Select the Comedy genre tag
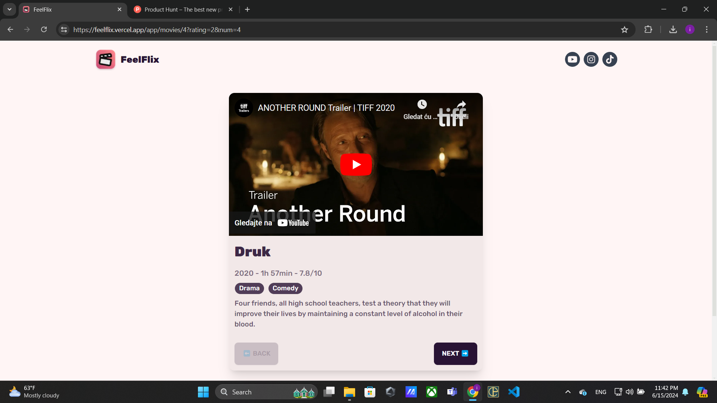 [285, 288]
